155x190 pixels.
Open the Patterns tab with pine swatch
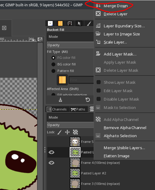click(x=60, y=23)
